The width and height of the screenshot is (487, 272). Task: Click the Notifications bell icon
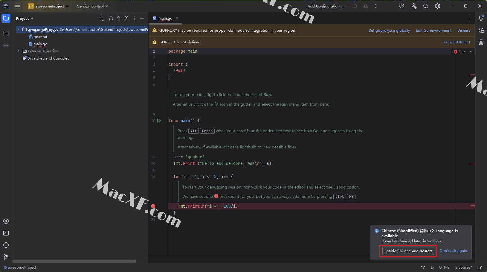coord(481,18)
